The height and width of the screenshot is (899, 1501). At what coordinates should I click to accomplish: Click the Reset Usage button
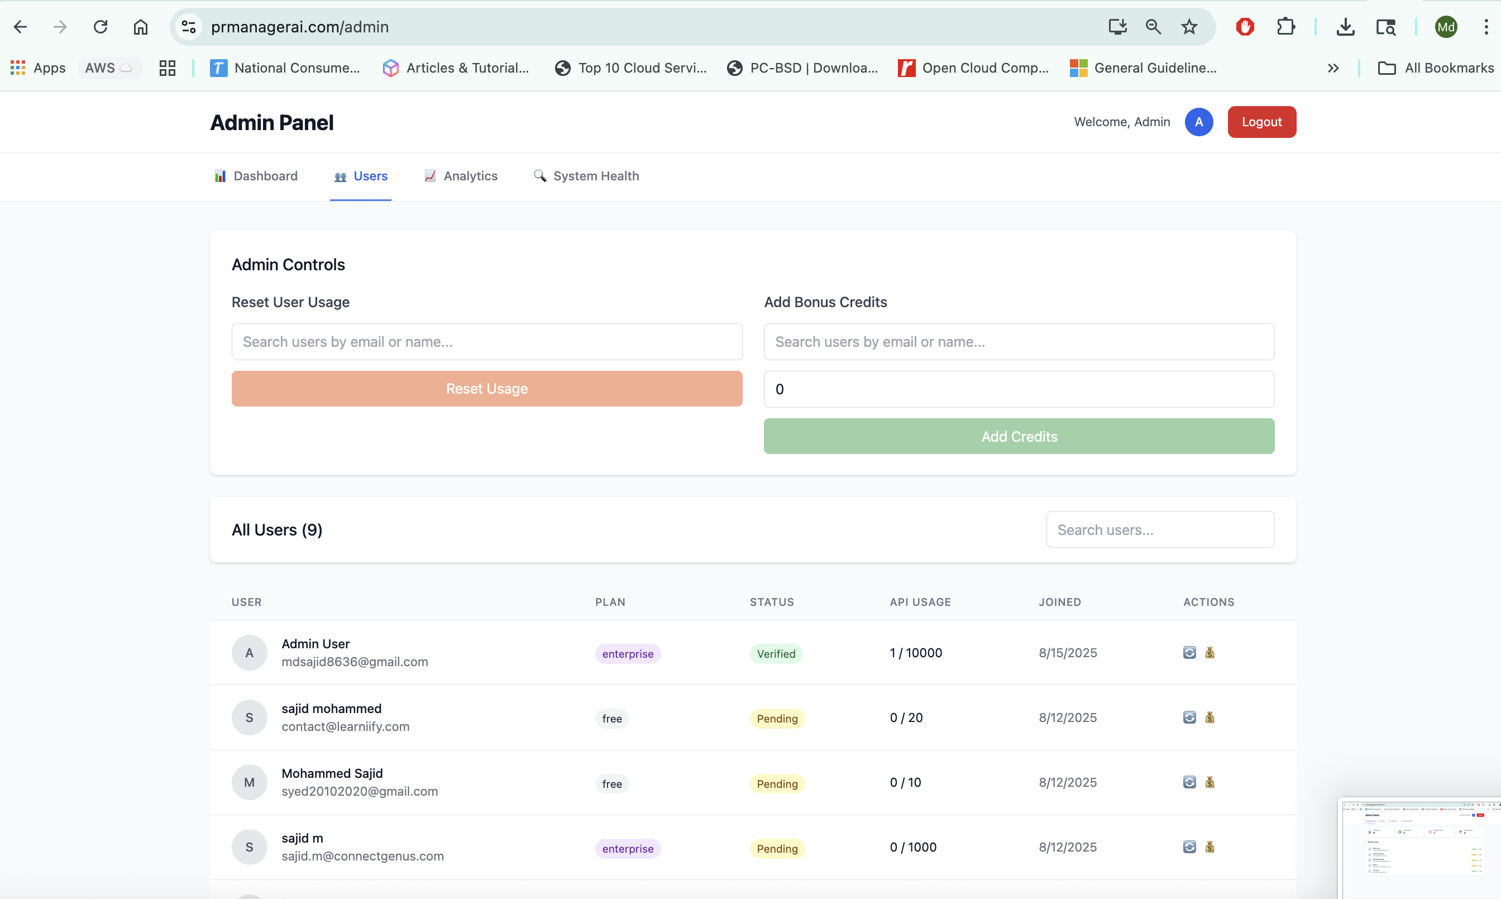tap(486, 388)
